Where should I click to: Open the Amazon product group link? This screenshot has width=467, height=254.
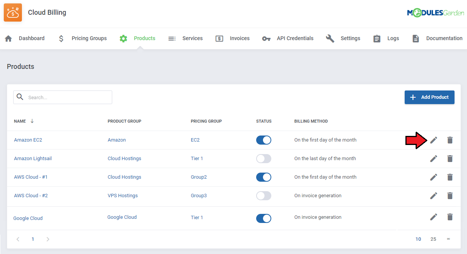click(x=117, y=140)
